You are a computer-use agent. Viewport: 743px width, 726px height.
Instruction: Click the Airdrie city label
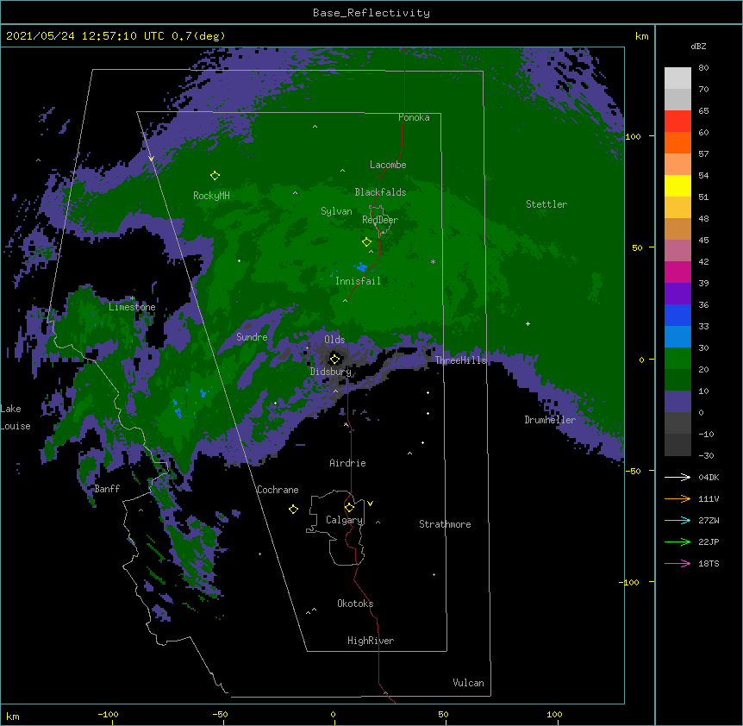(348, 463)
